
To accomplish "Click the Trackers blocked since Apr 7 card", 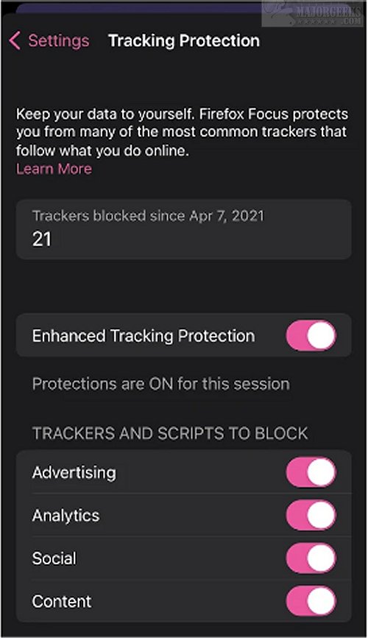I will 184,229.
